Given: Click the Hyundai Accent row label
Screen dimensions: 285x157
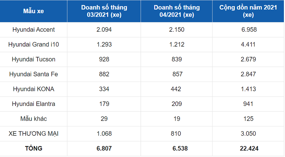Looking at the screenshot, I should tap(33, 30).
